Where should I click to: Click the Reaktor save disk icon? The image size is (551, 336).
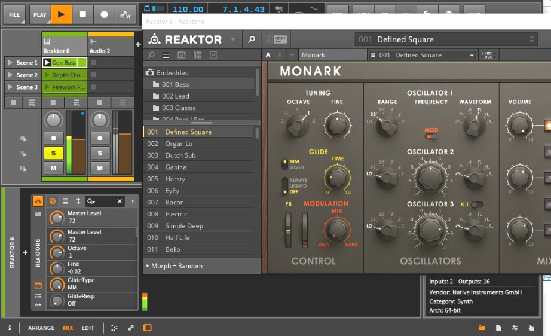(268, 39)
